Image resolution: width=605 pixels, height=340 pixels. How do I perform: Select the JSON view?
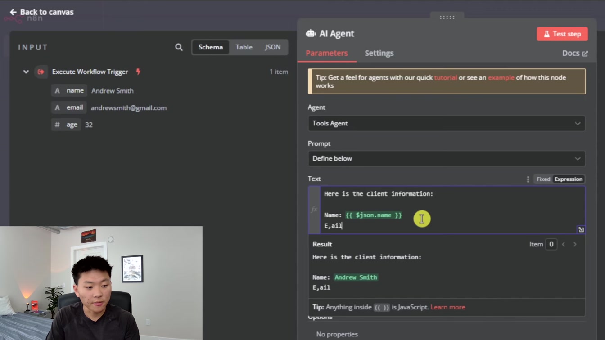pos(272,47)
